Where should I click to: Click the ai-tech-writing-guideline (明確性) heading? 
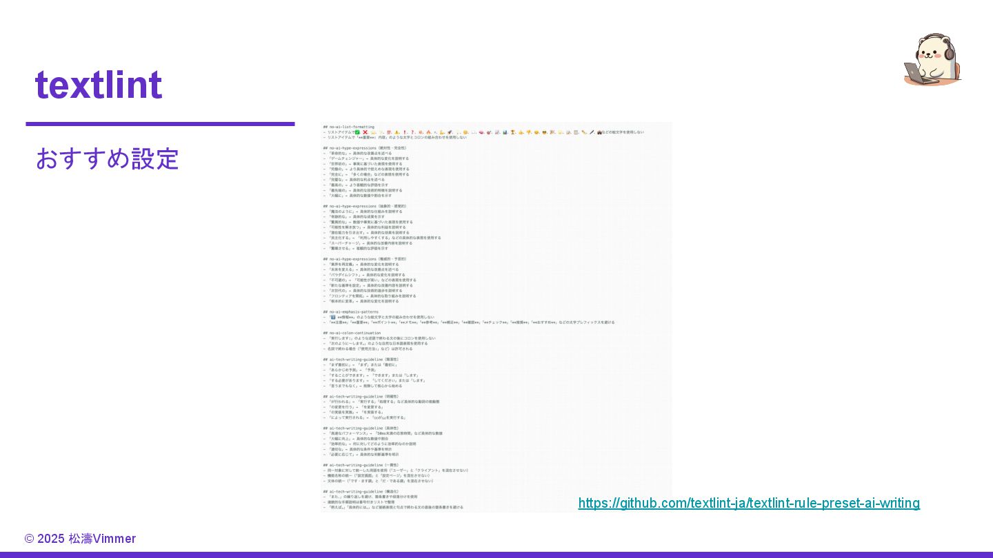click(361, 397)
